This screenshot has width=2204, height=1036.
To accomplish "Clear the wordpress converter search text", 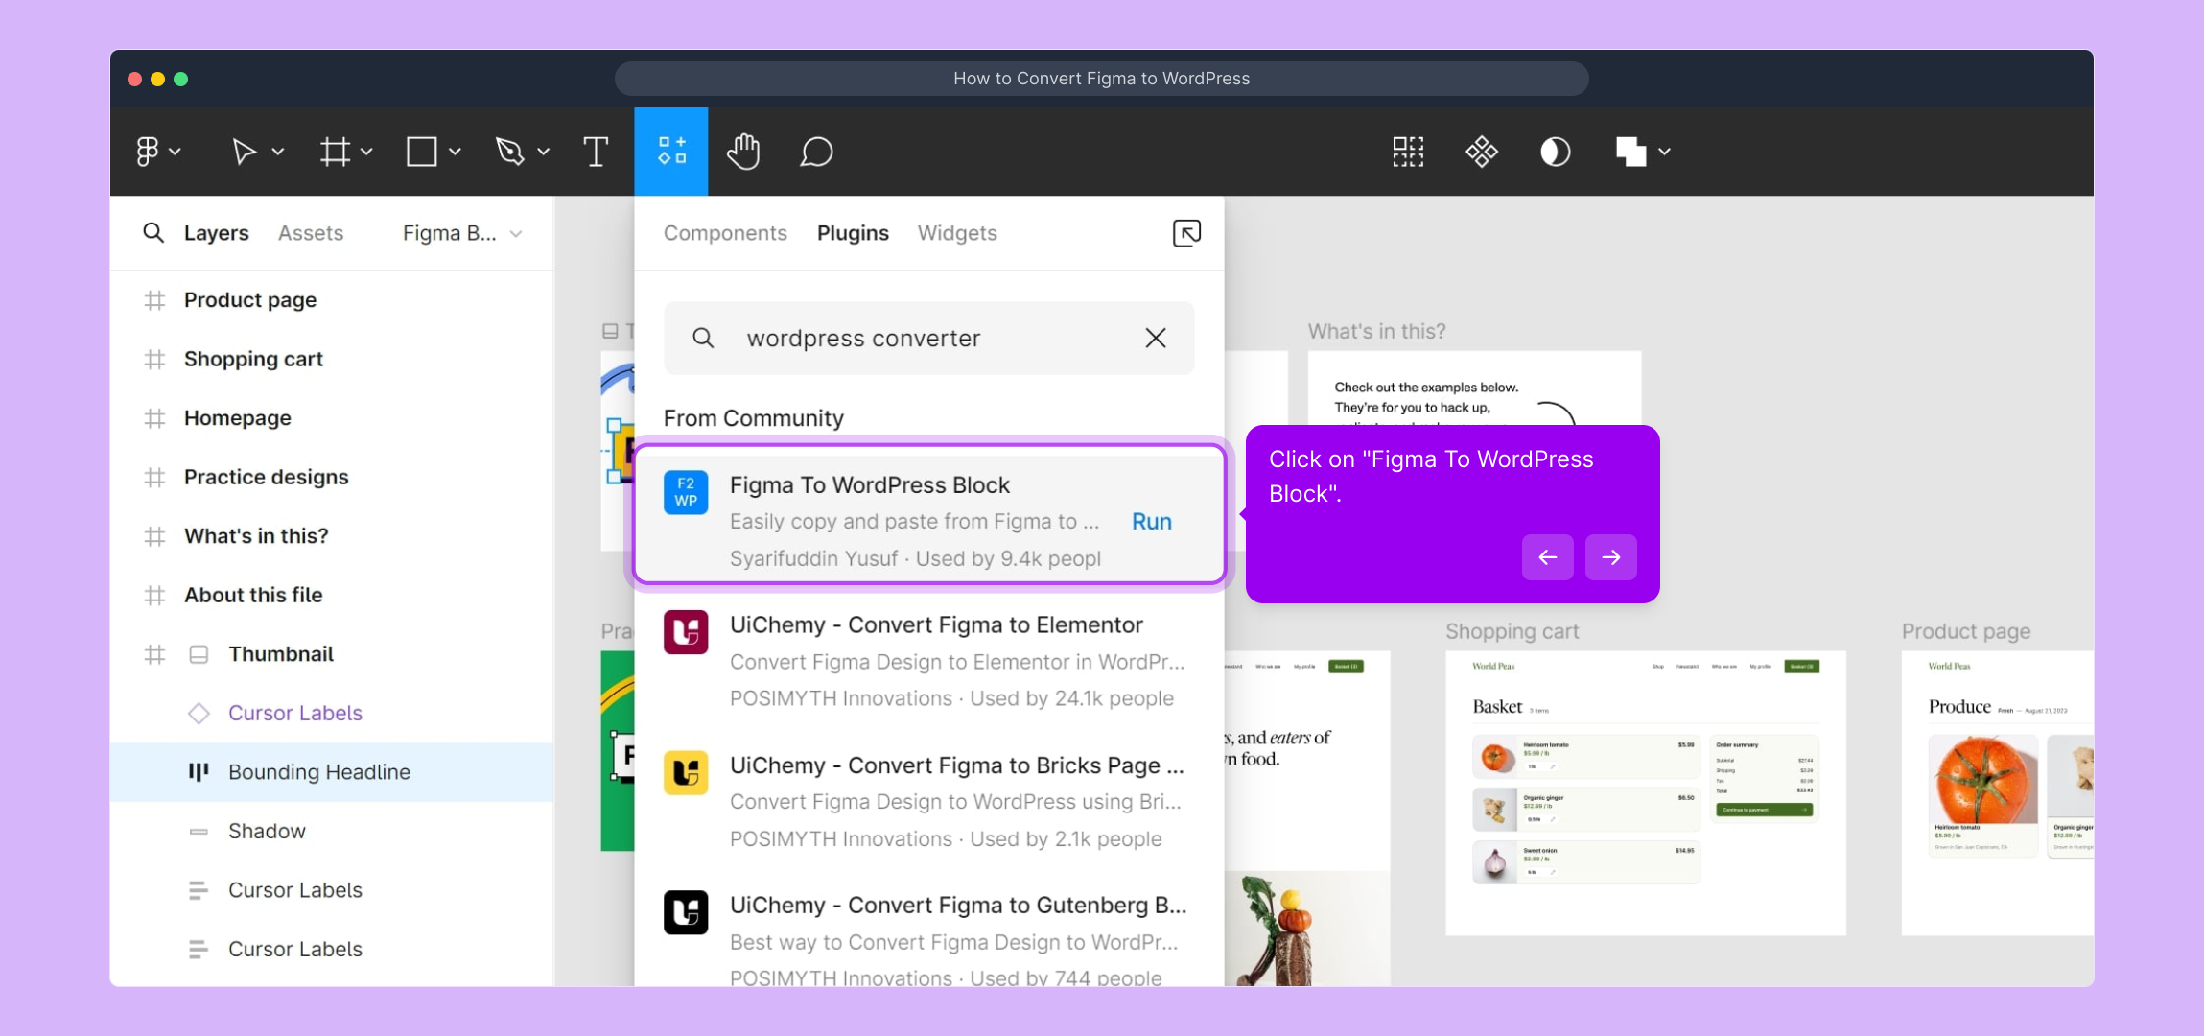I will [1155, 338].
